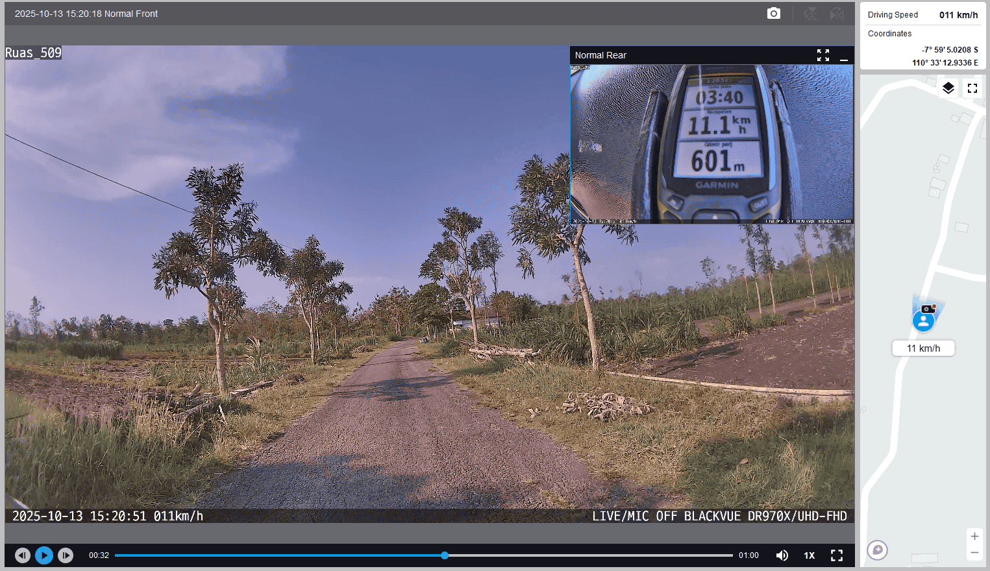Image resolution: width=990 pixels, height=571 pixels.
Task: Mute the video sound
Action: tap(782, 555)
